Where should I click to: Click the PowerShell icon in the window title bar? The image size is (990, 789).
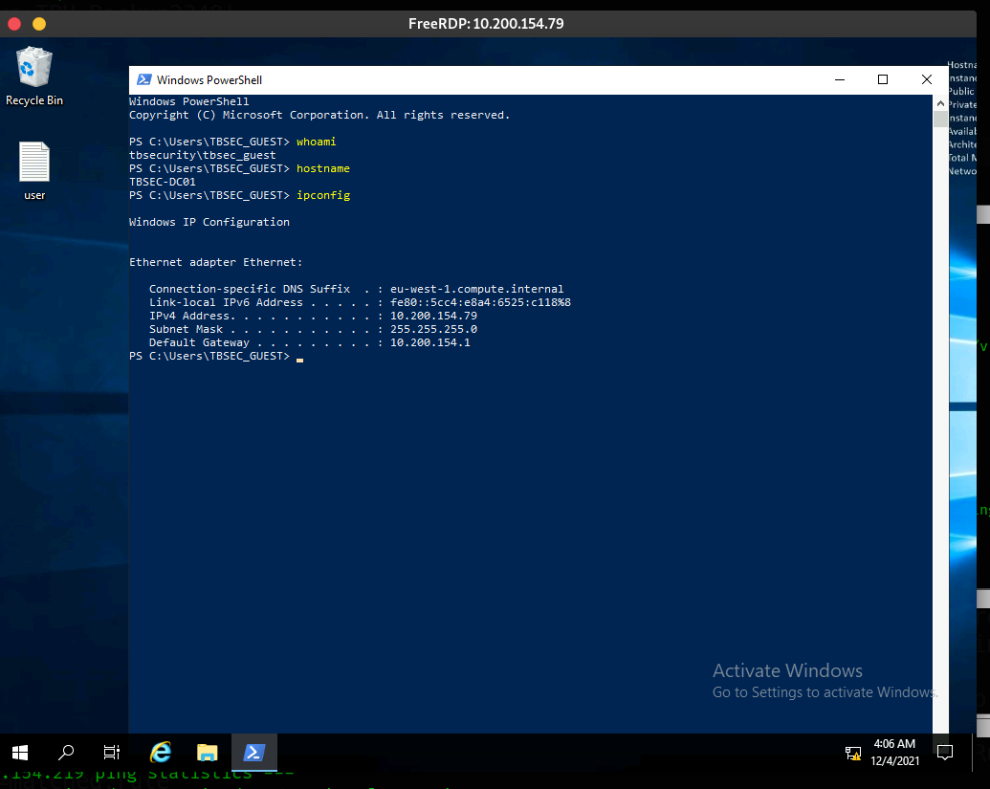[x=143, y=80]
